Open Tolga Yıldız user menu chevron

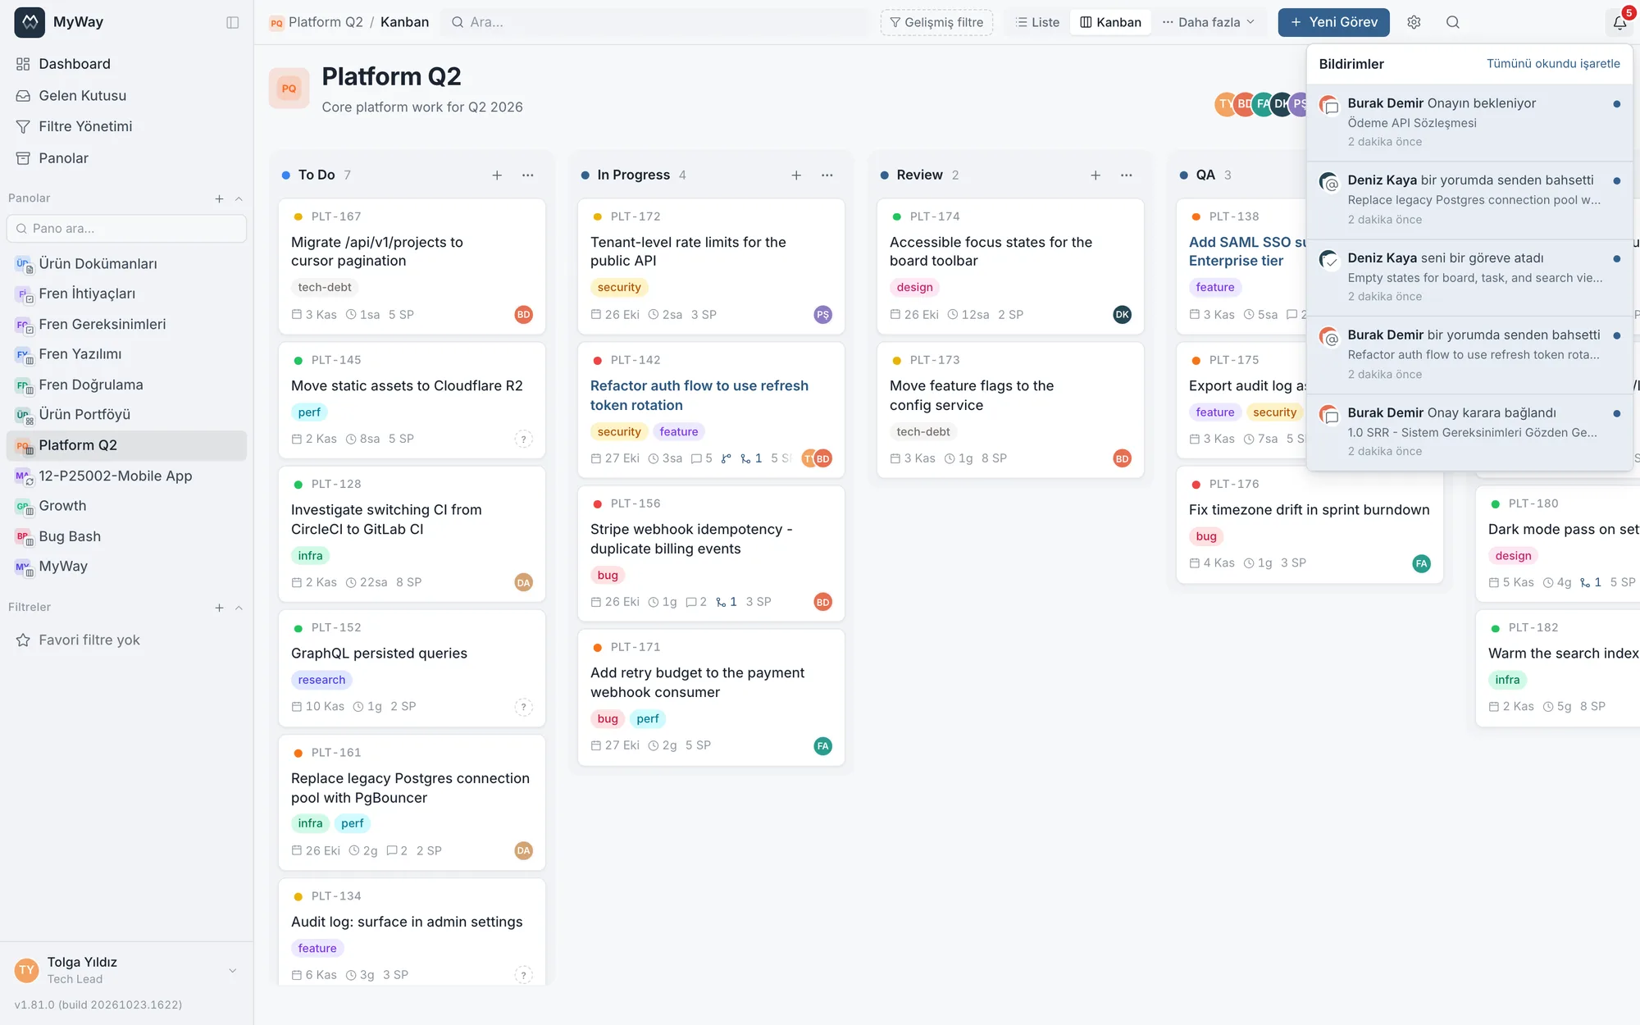click(233, 970)
